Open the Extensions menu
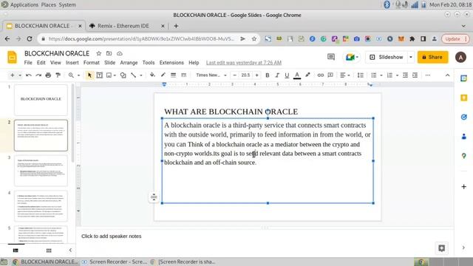The height and width of the screenshot is (266, 473). [x=171, y=63]
